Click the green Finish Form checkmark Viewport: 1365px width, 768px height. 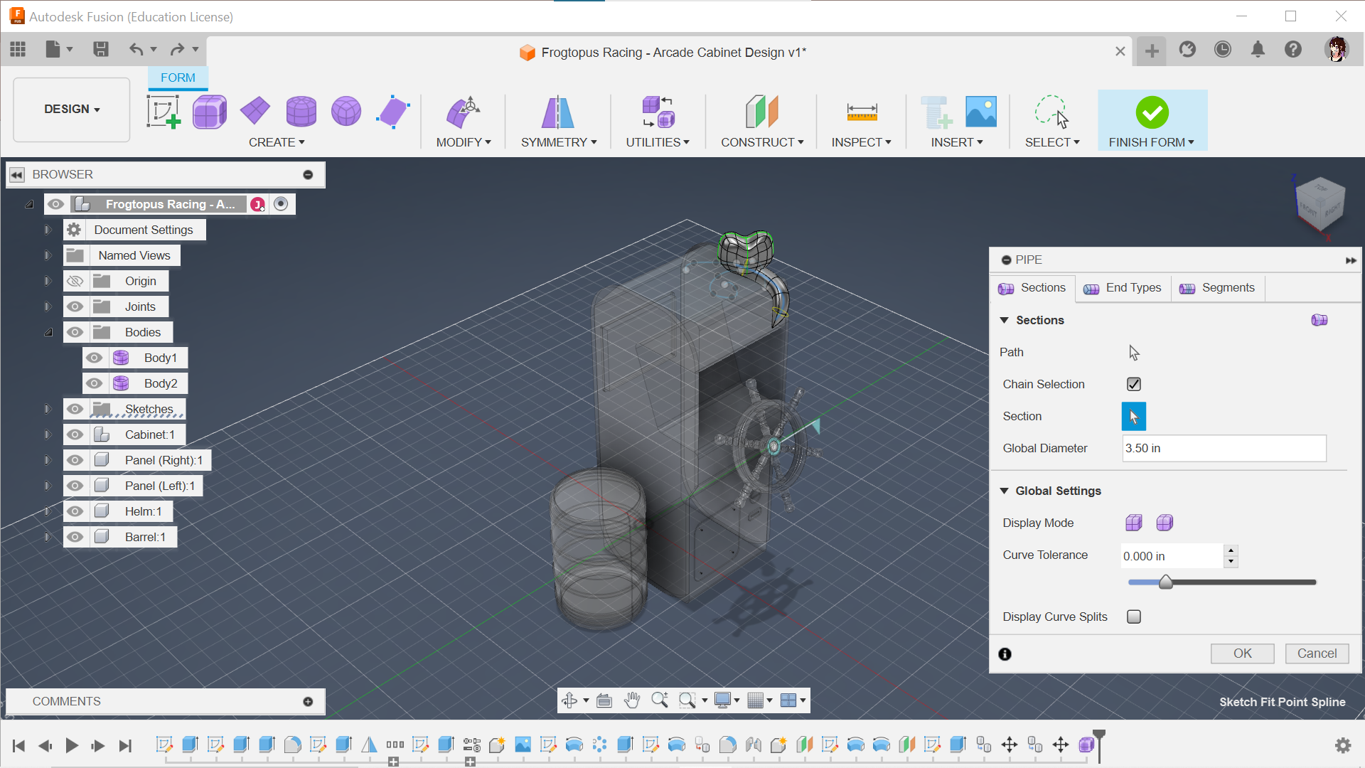[x=1152, y=112]
